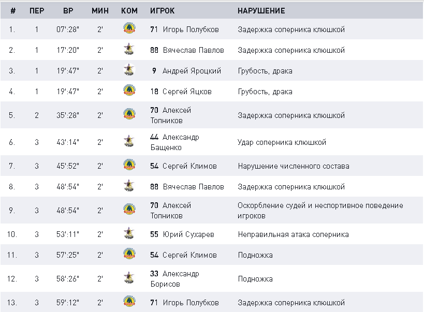Click star logo beside Юрий Сухарев

coord(129,233)
